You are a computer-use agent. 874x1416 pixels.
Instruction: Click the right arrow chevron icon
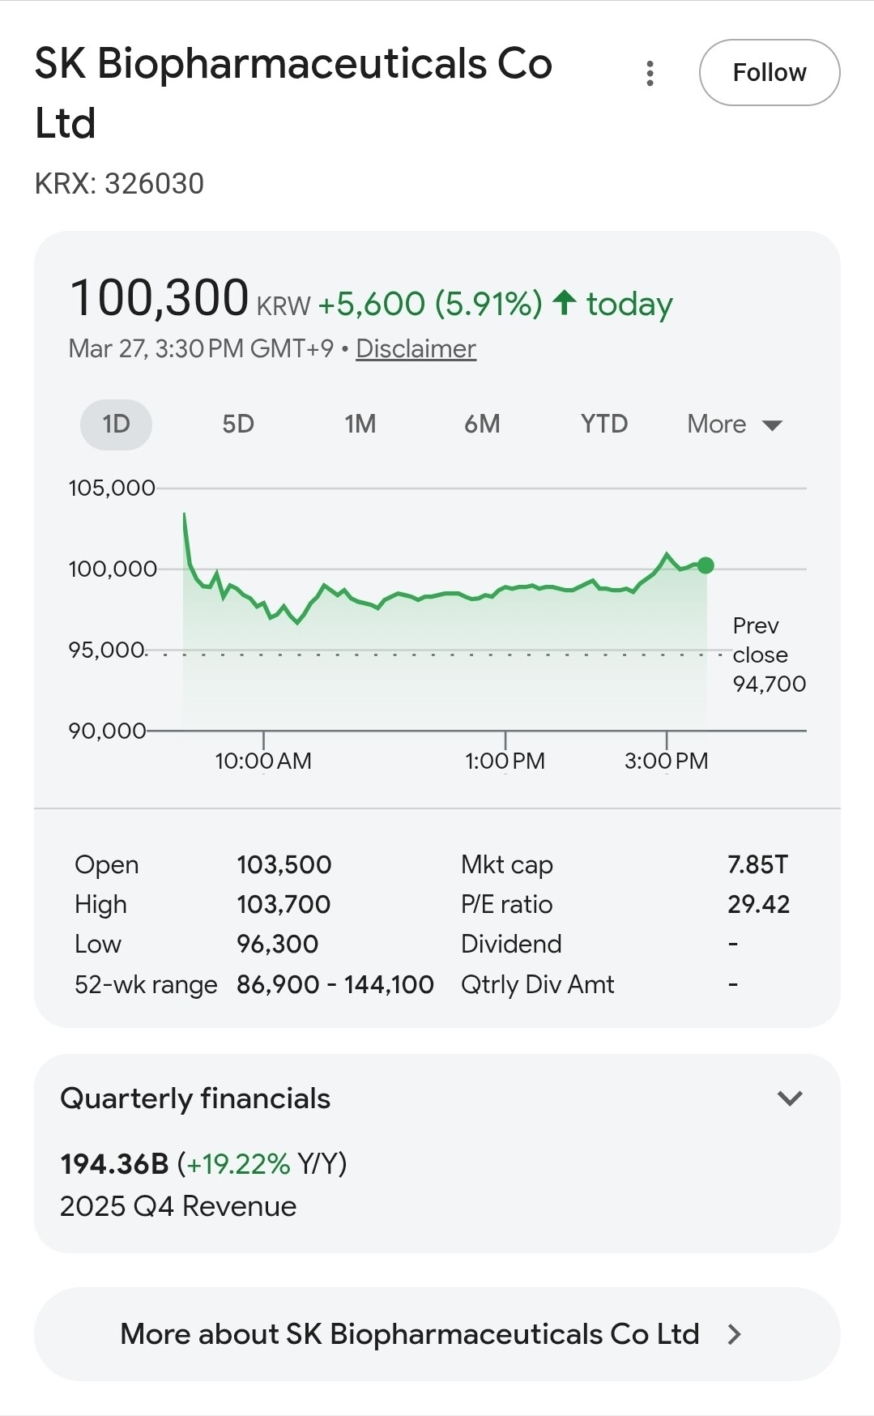[734, 1334]
